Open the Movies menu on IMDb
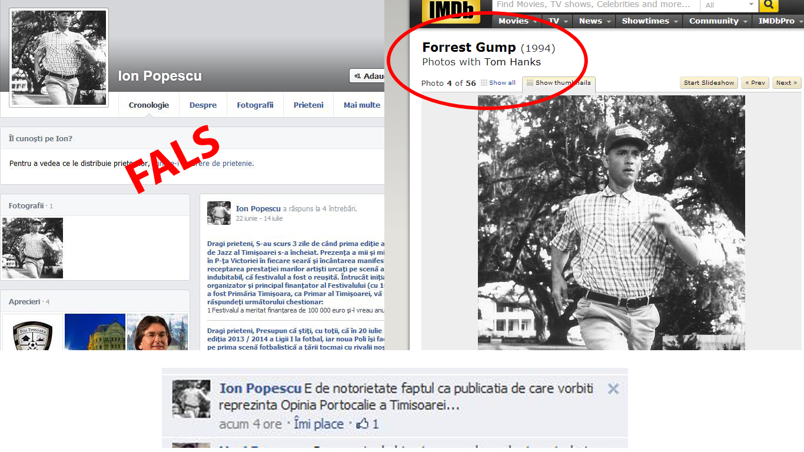The width and height of the screenshot is (804, 452). 518,21
